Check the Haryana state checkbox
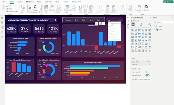 click(x=110, y=37)
